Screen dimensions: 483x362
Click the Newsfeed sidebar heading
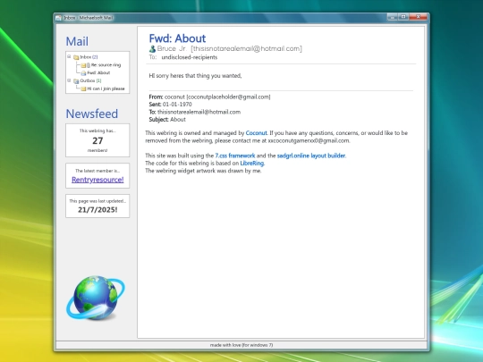pyautogui.click(x=92, y=114)
